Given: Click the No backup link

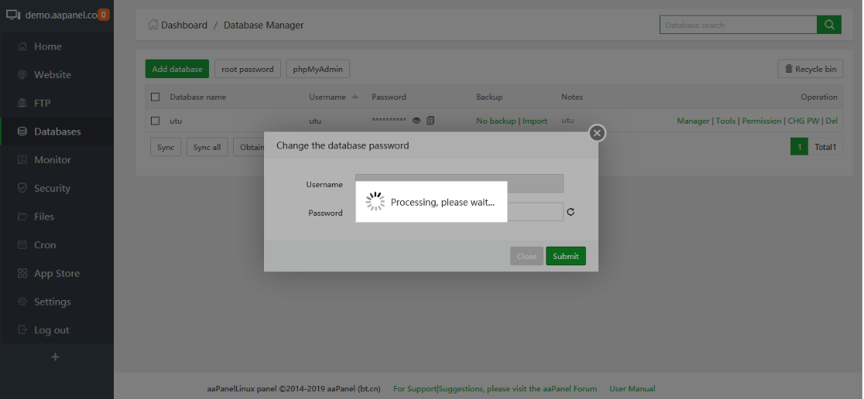Looking at the screenshot, I should (496, 121).
